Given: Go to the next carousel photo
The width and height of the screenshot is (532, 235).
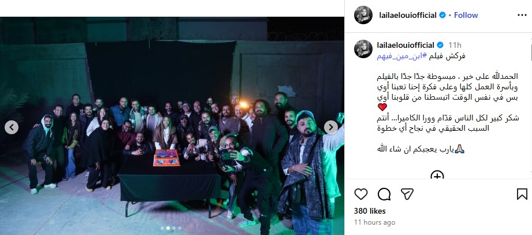Looking at the screenshot, I should click(x=331, y=127).
